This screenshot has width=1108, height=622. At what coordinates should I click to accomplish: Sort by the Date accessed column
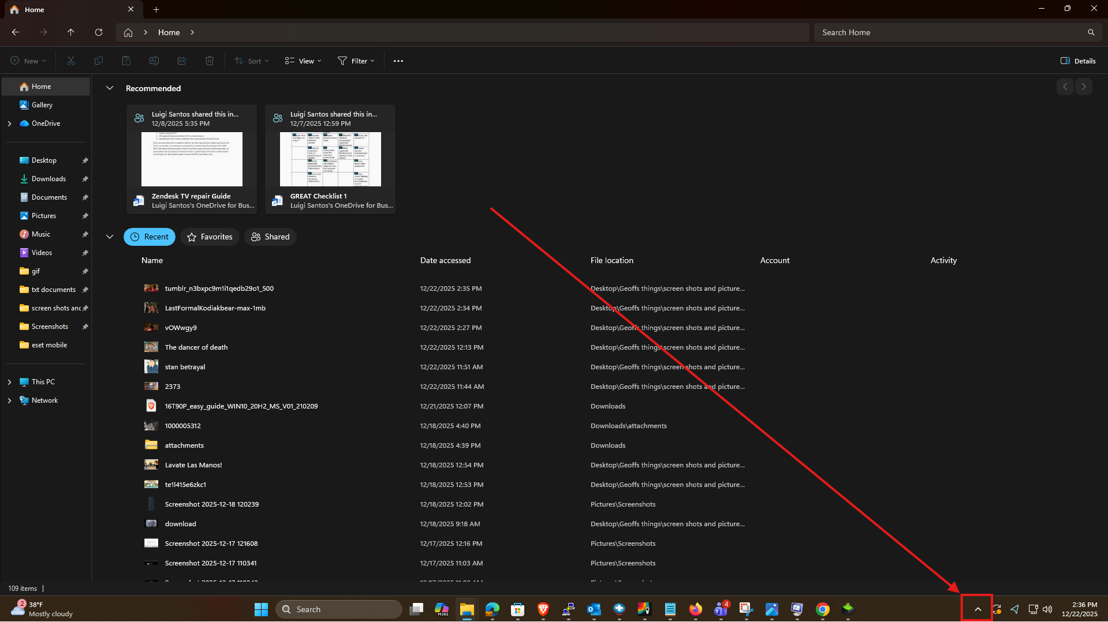[x=445, y=260]
